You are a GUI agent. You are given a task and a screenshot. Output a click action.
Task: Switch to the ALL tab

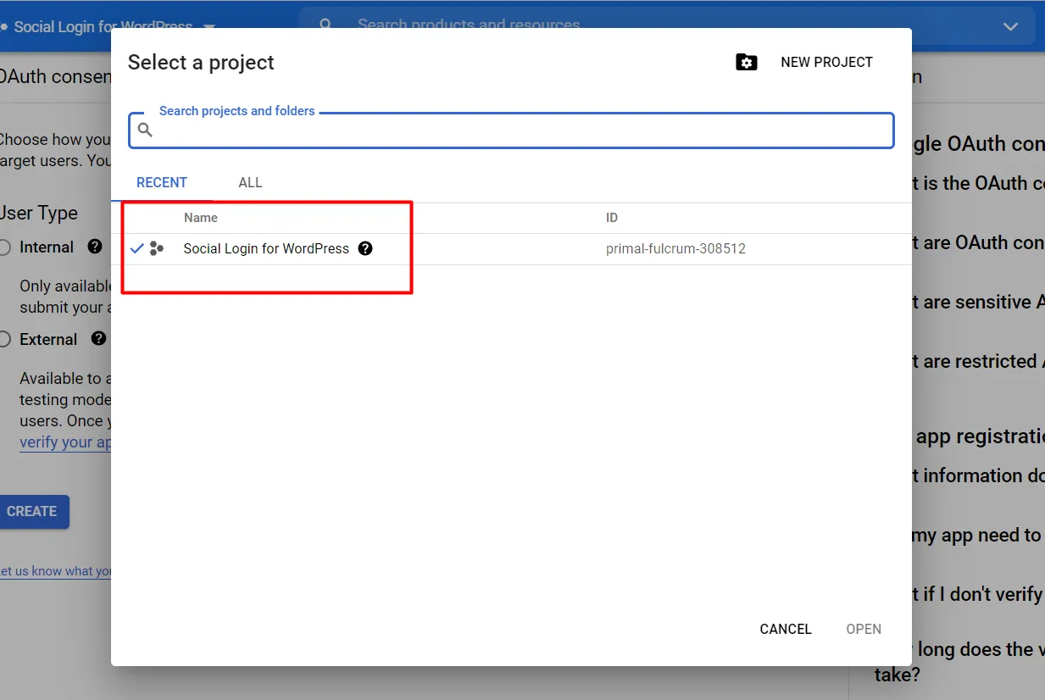point(250,182)
